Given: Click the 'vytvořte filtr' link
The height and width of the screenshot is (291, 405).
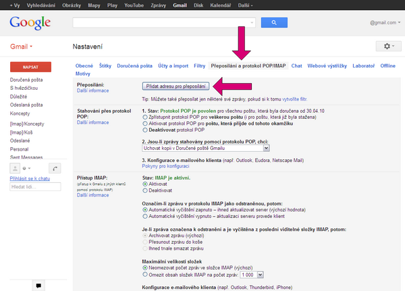Looking at the screenshot, I should (294, 99).
